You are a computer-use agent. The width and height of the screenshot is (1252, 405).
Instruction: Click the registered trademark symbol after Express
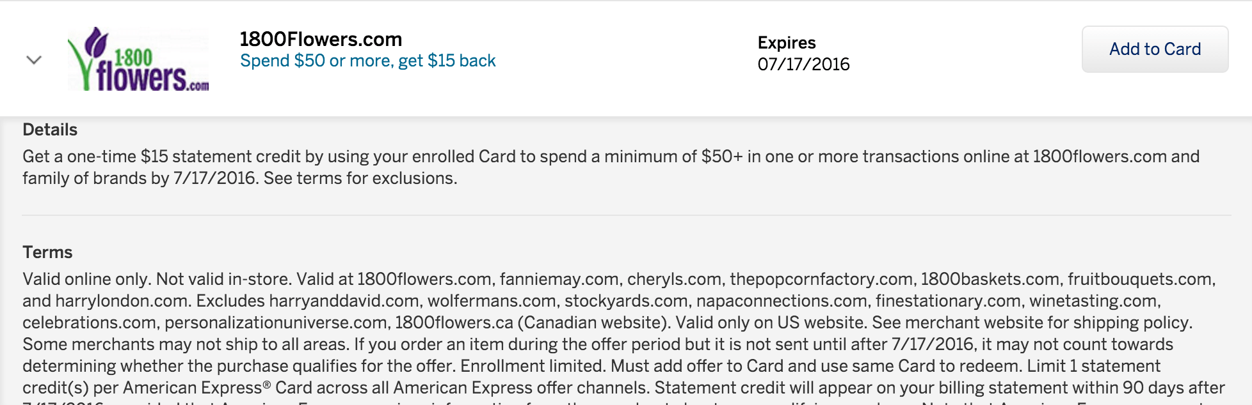[x=266, y=385]
